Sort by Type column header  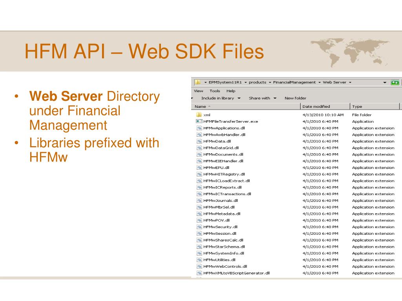375,107
